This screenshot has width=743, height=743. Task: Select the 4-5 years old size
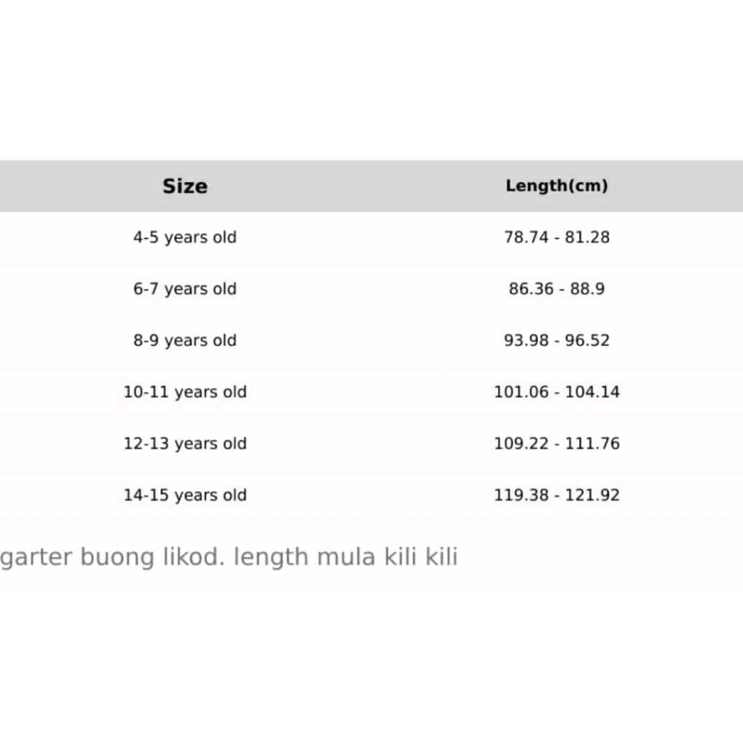click(184, 237)
